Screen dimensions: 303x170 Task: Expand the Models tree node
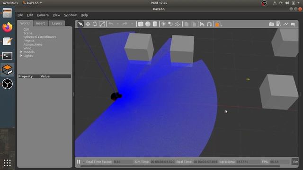point(21,52)
